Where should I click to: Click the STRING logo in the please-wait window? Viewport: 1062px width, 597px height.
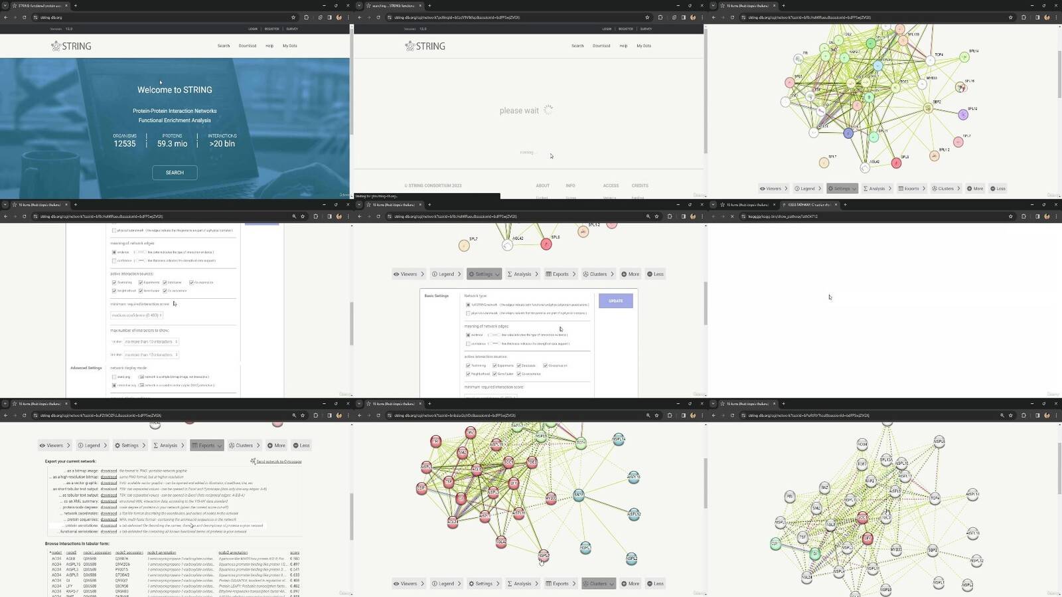(425, 46)
